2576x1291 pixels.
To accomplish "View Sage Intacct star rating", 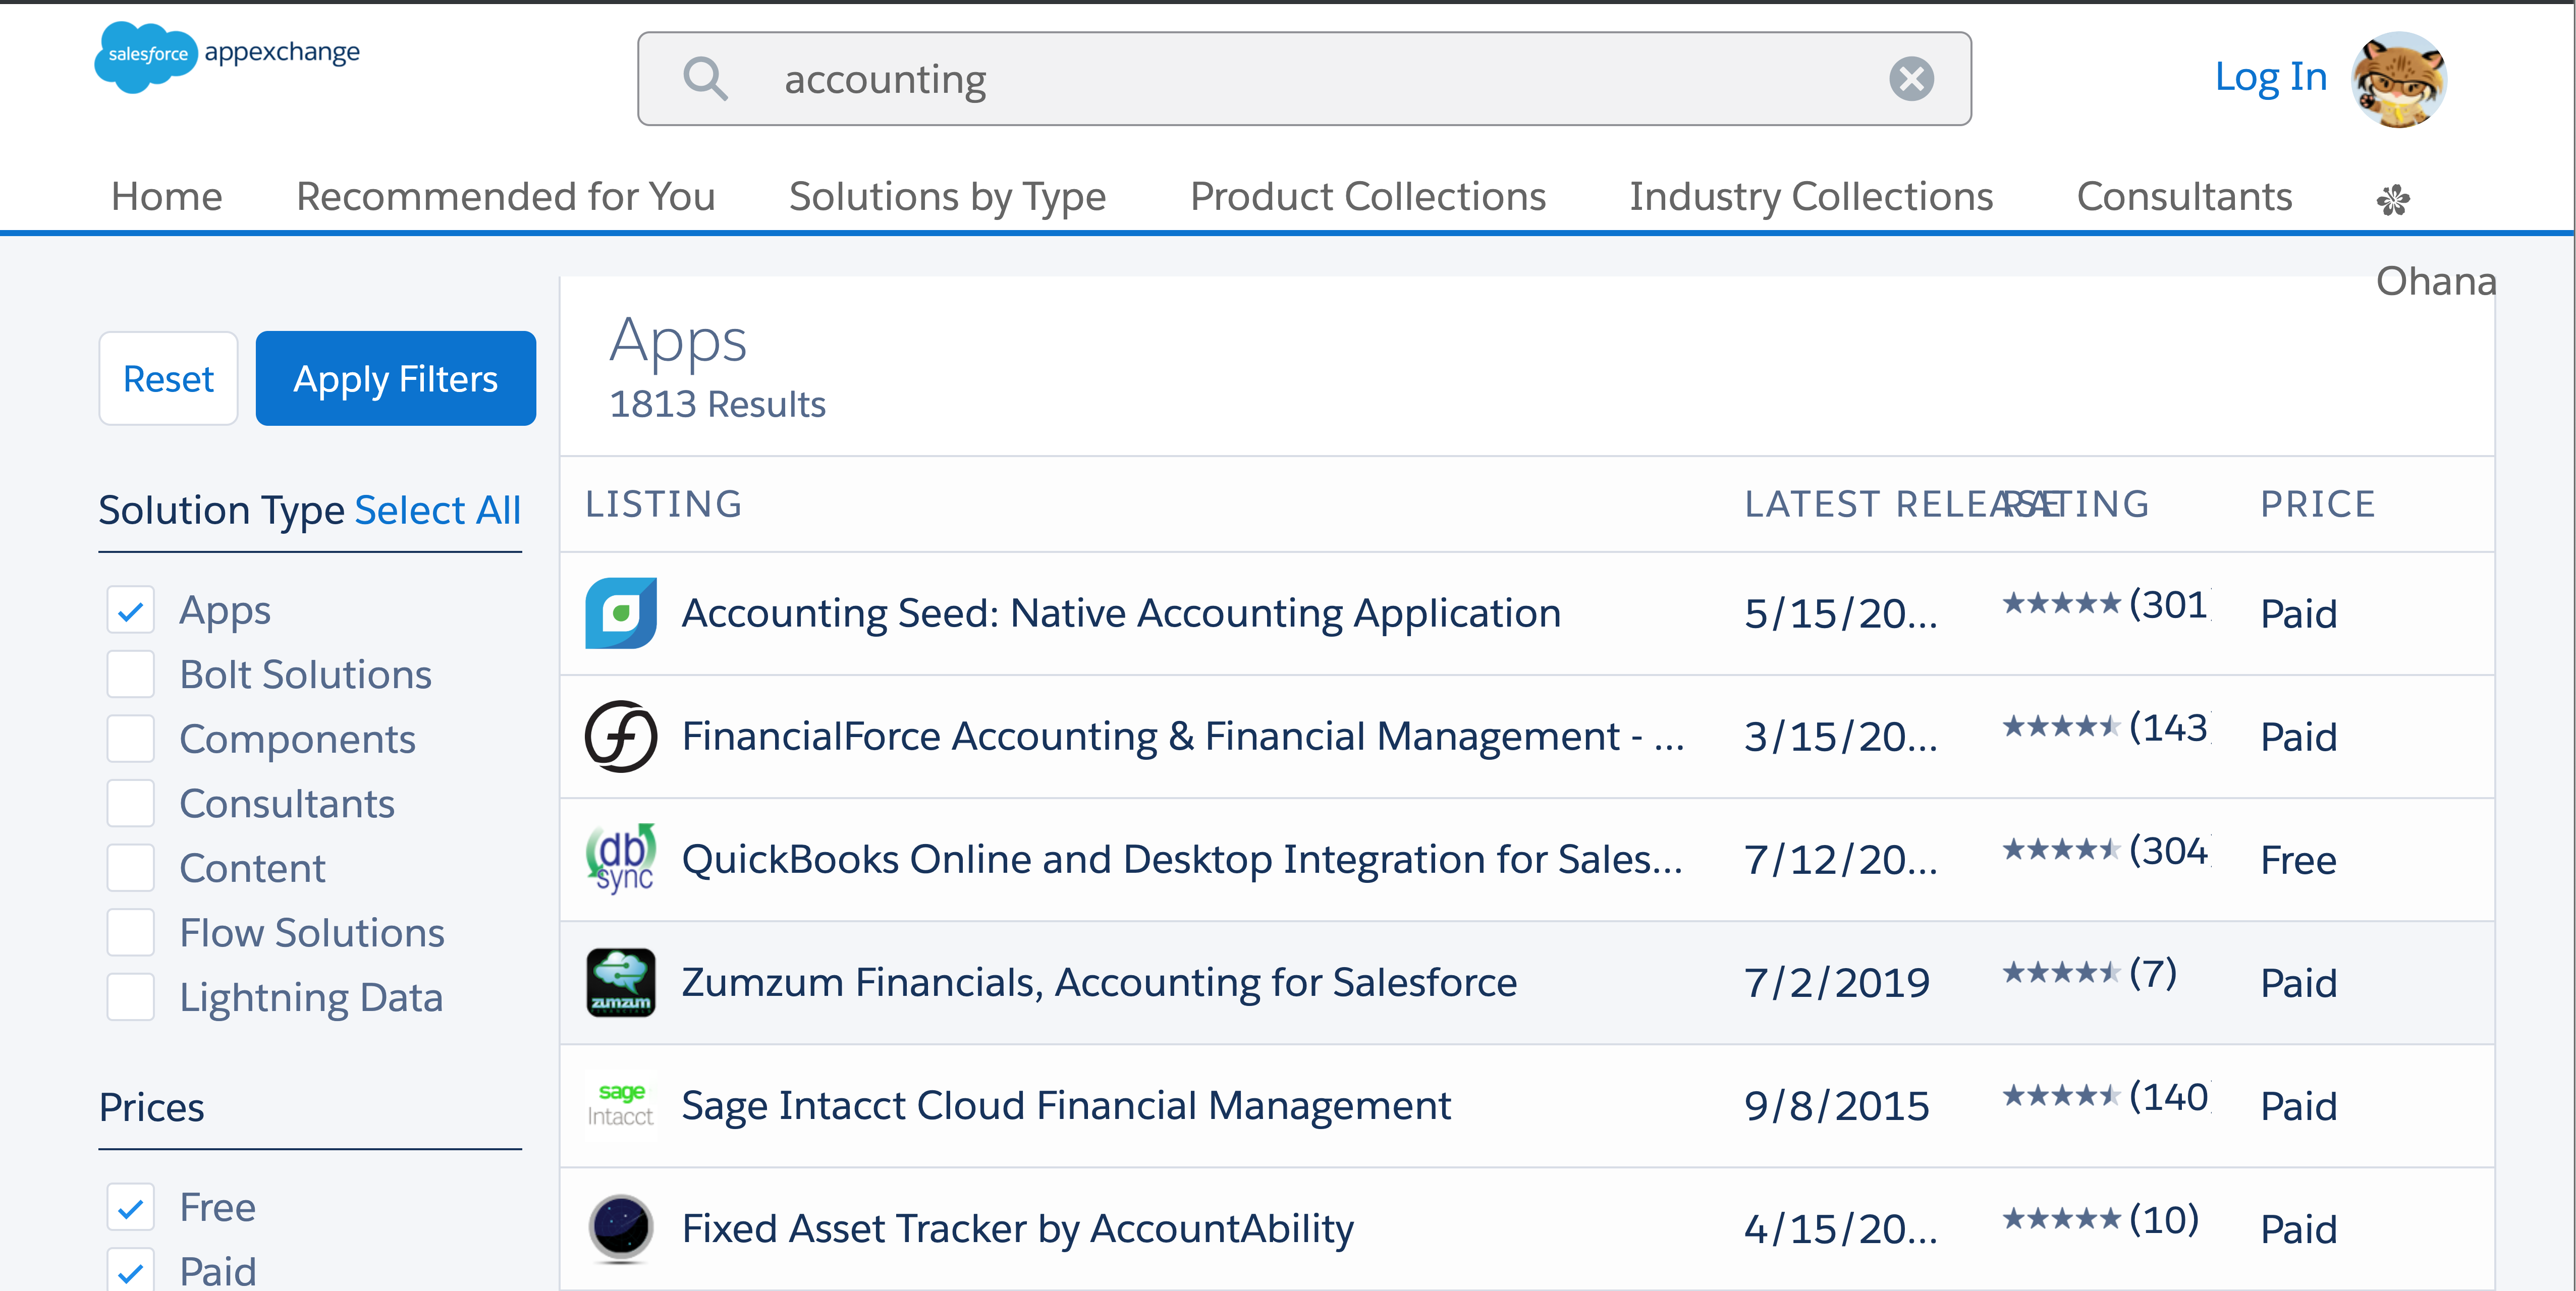I will tap(2061, 1096).
